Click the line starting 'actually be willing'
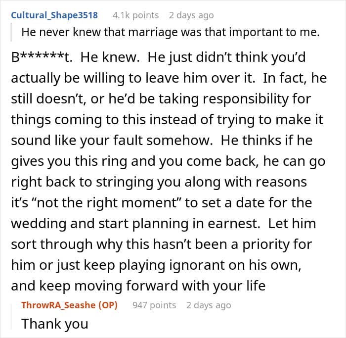This screenshot has height=338, width=346. 169,78
